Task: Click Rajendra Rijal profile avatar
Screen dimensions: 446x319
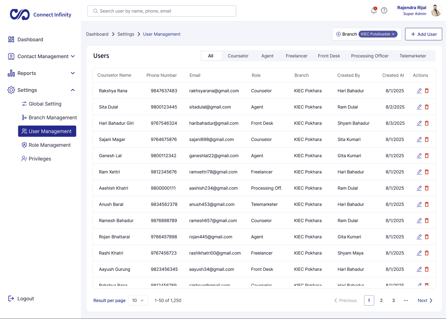Action: 436,11
